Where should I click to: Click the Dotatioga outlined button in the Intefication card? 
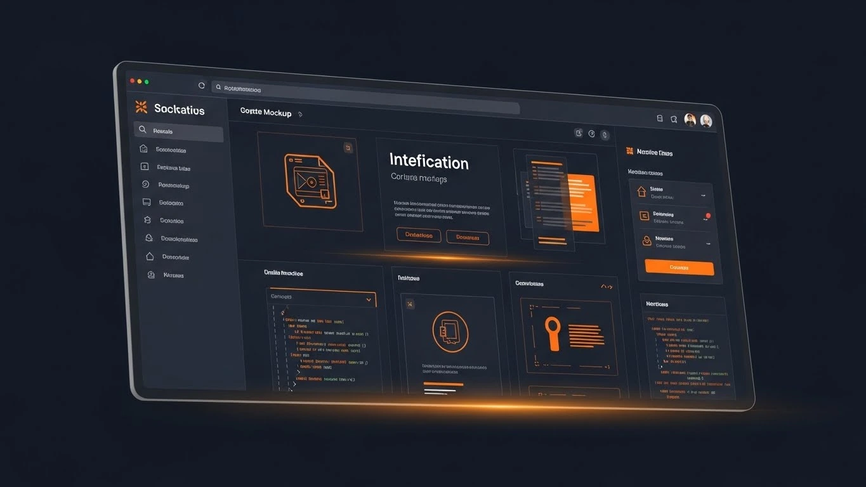pyautogui.click(x=419, y=235)
